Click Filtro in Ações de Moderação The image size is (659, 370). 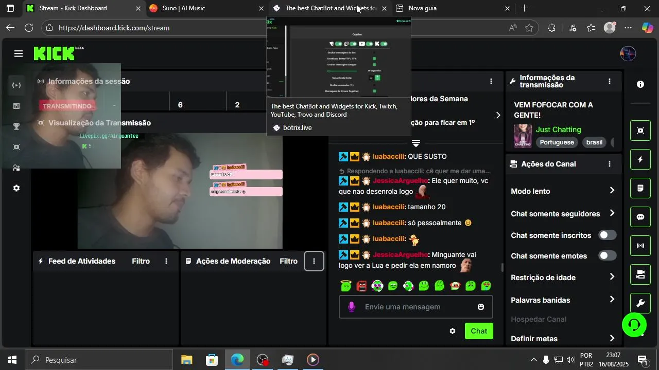(289, 261)
